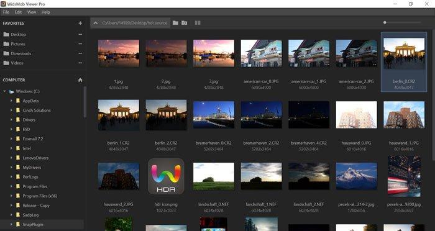Collapse the Windows (C:) drive node
Screen dimensions: 435x231
point(4,91)
